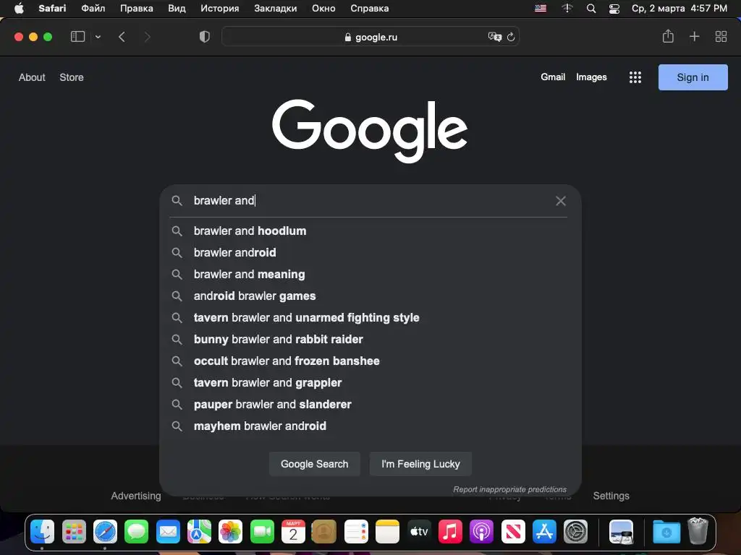The image size is (741, 555).
Task: Open sidebar options dropdown chevron
Action: (x=98, y=37)
